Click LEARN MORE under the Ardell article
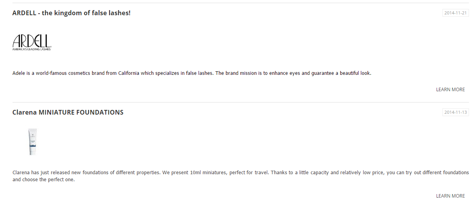The width and height of the screenshot is (476, 205). (x=450, y=90)
